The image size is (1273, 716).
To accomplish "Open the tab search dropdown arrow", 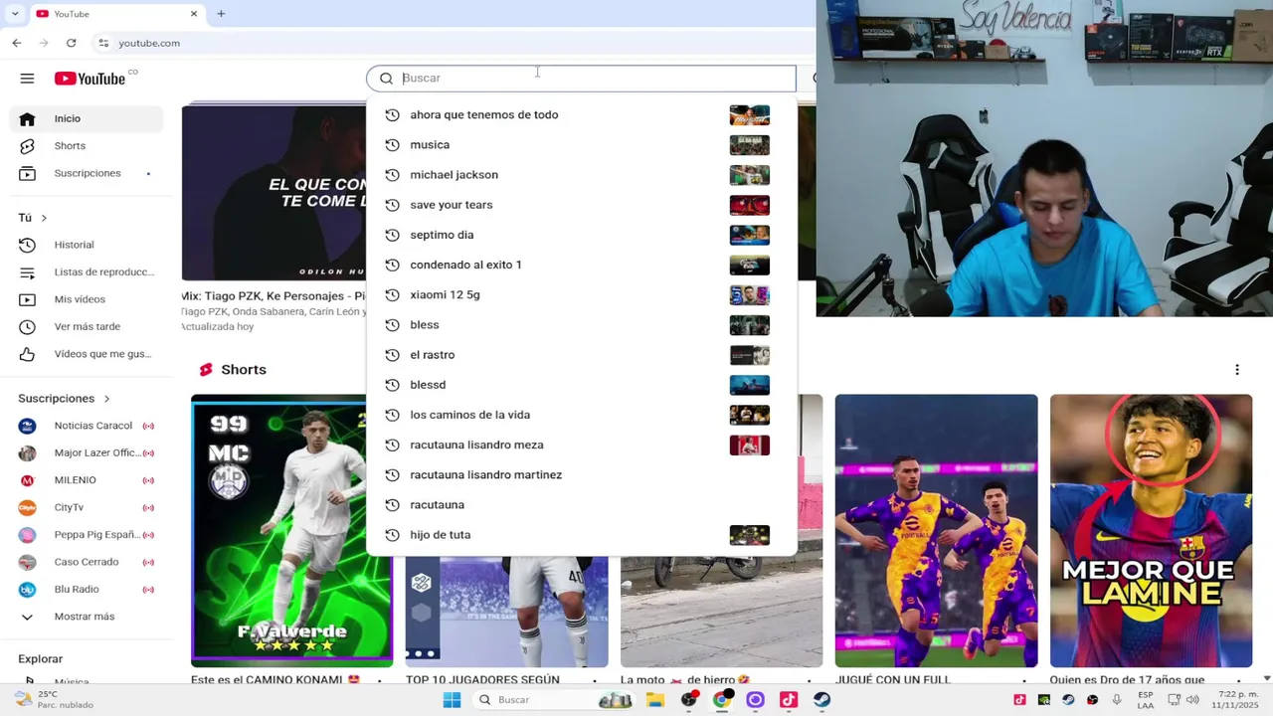I will (x=14, y=14).
